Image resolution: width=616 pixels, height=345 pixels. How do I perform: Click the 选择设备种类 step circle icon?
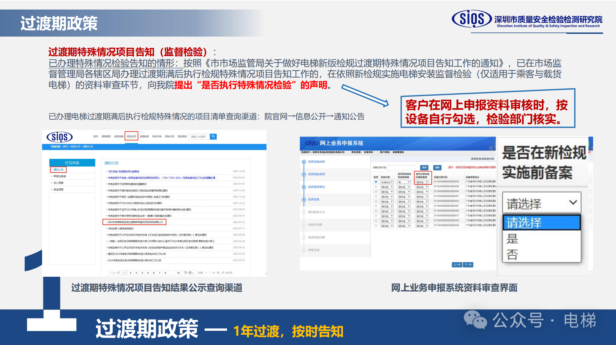[304, 162]
